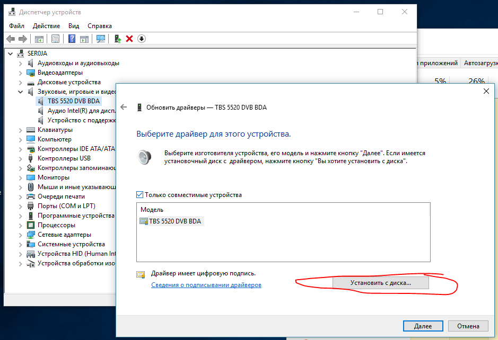Open Сведения о подписывании драйверов link

[206, 285]
